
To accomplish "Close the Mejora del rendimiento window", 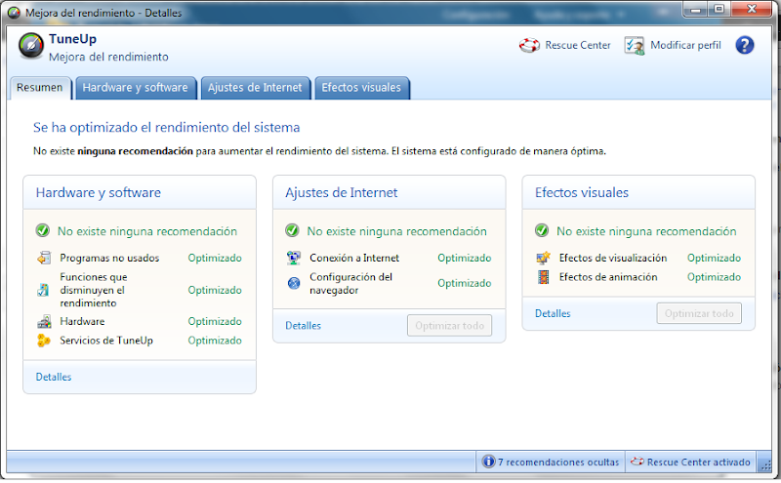I will tap(752, 10).
